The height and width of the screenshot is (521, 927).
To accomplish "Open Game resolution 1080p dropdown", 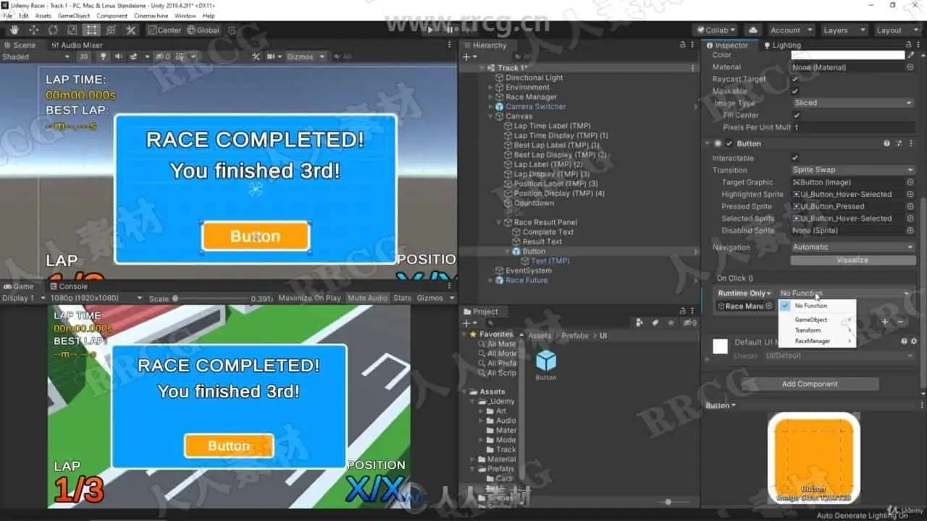I will coord(95,298).
